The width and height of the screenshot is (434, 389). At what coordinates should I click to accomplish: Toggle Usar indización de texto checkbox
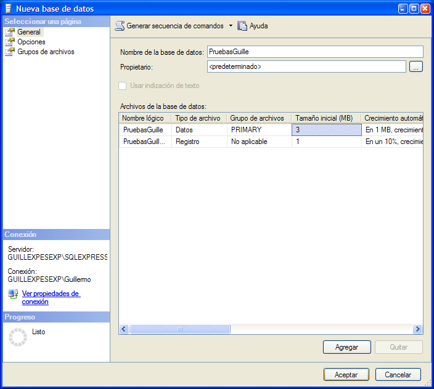[x=123, y=86]
